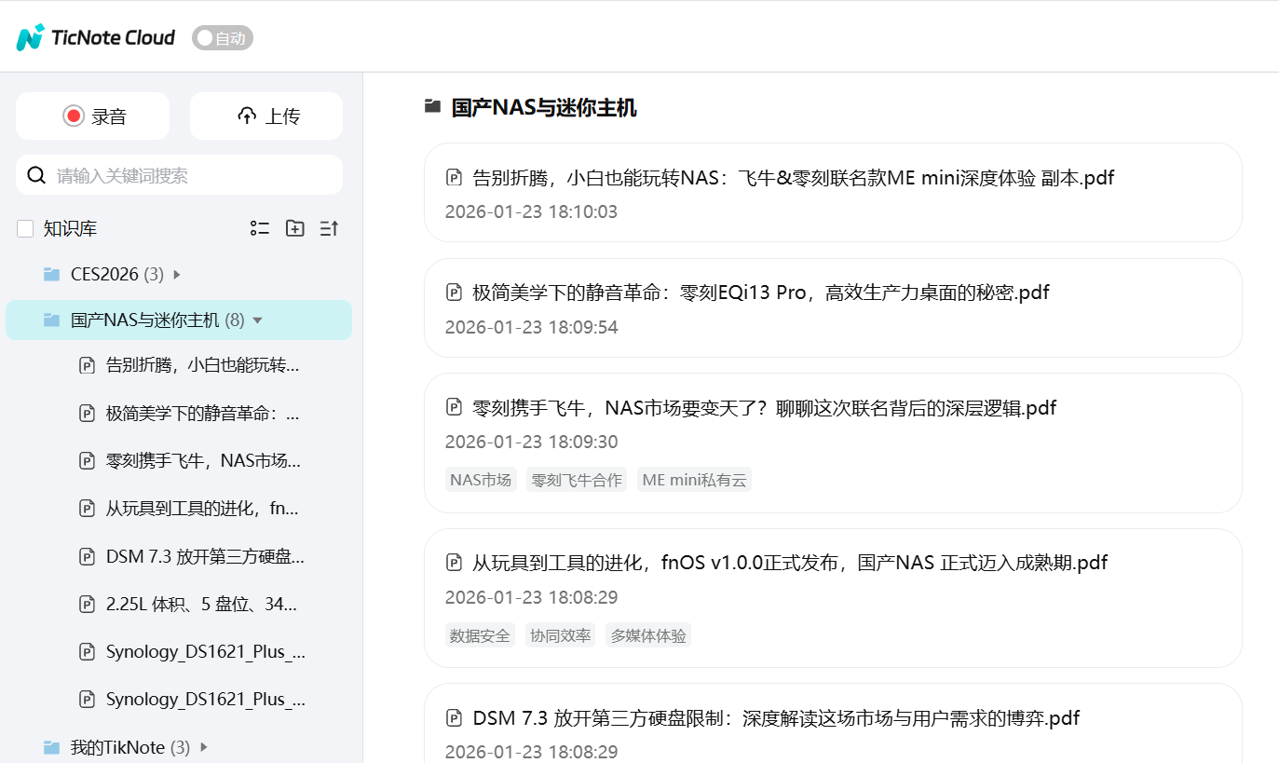Image resolution: width=1279 pixels, height=763 pixels.
Task: Toggle the 自动 switch
Action: point(223,38)
